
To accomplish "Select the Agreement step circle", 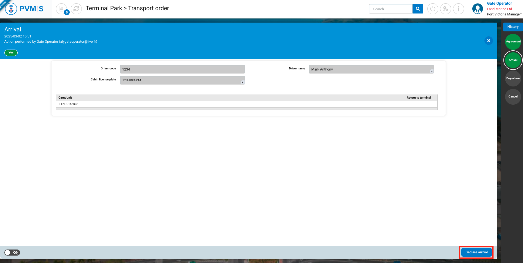I will coord(513,42).
